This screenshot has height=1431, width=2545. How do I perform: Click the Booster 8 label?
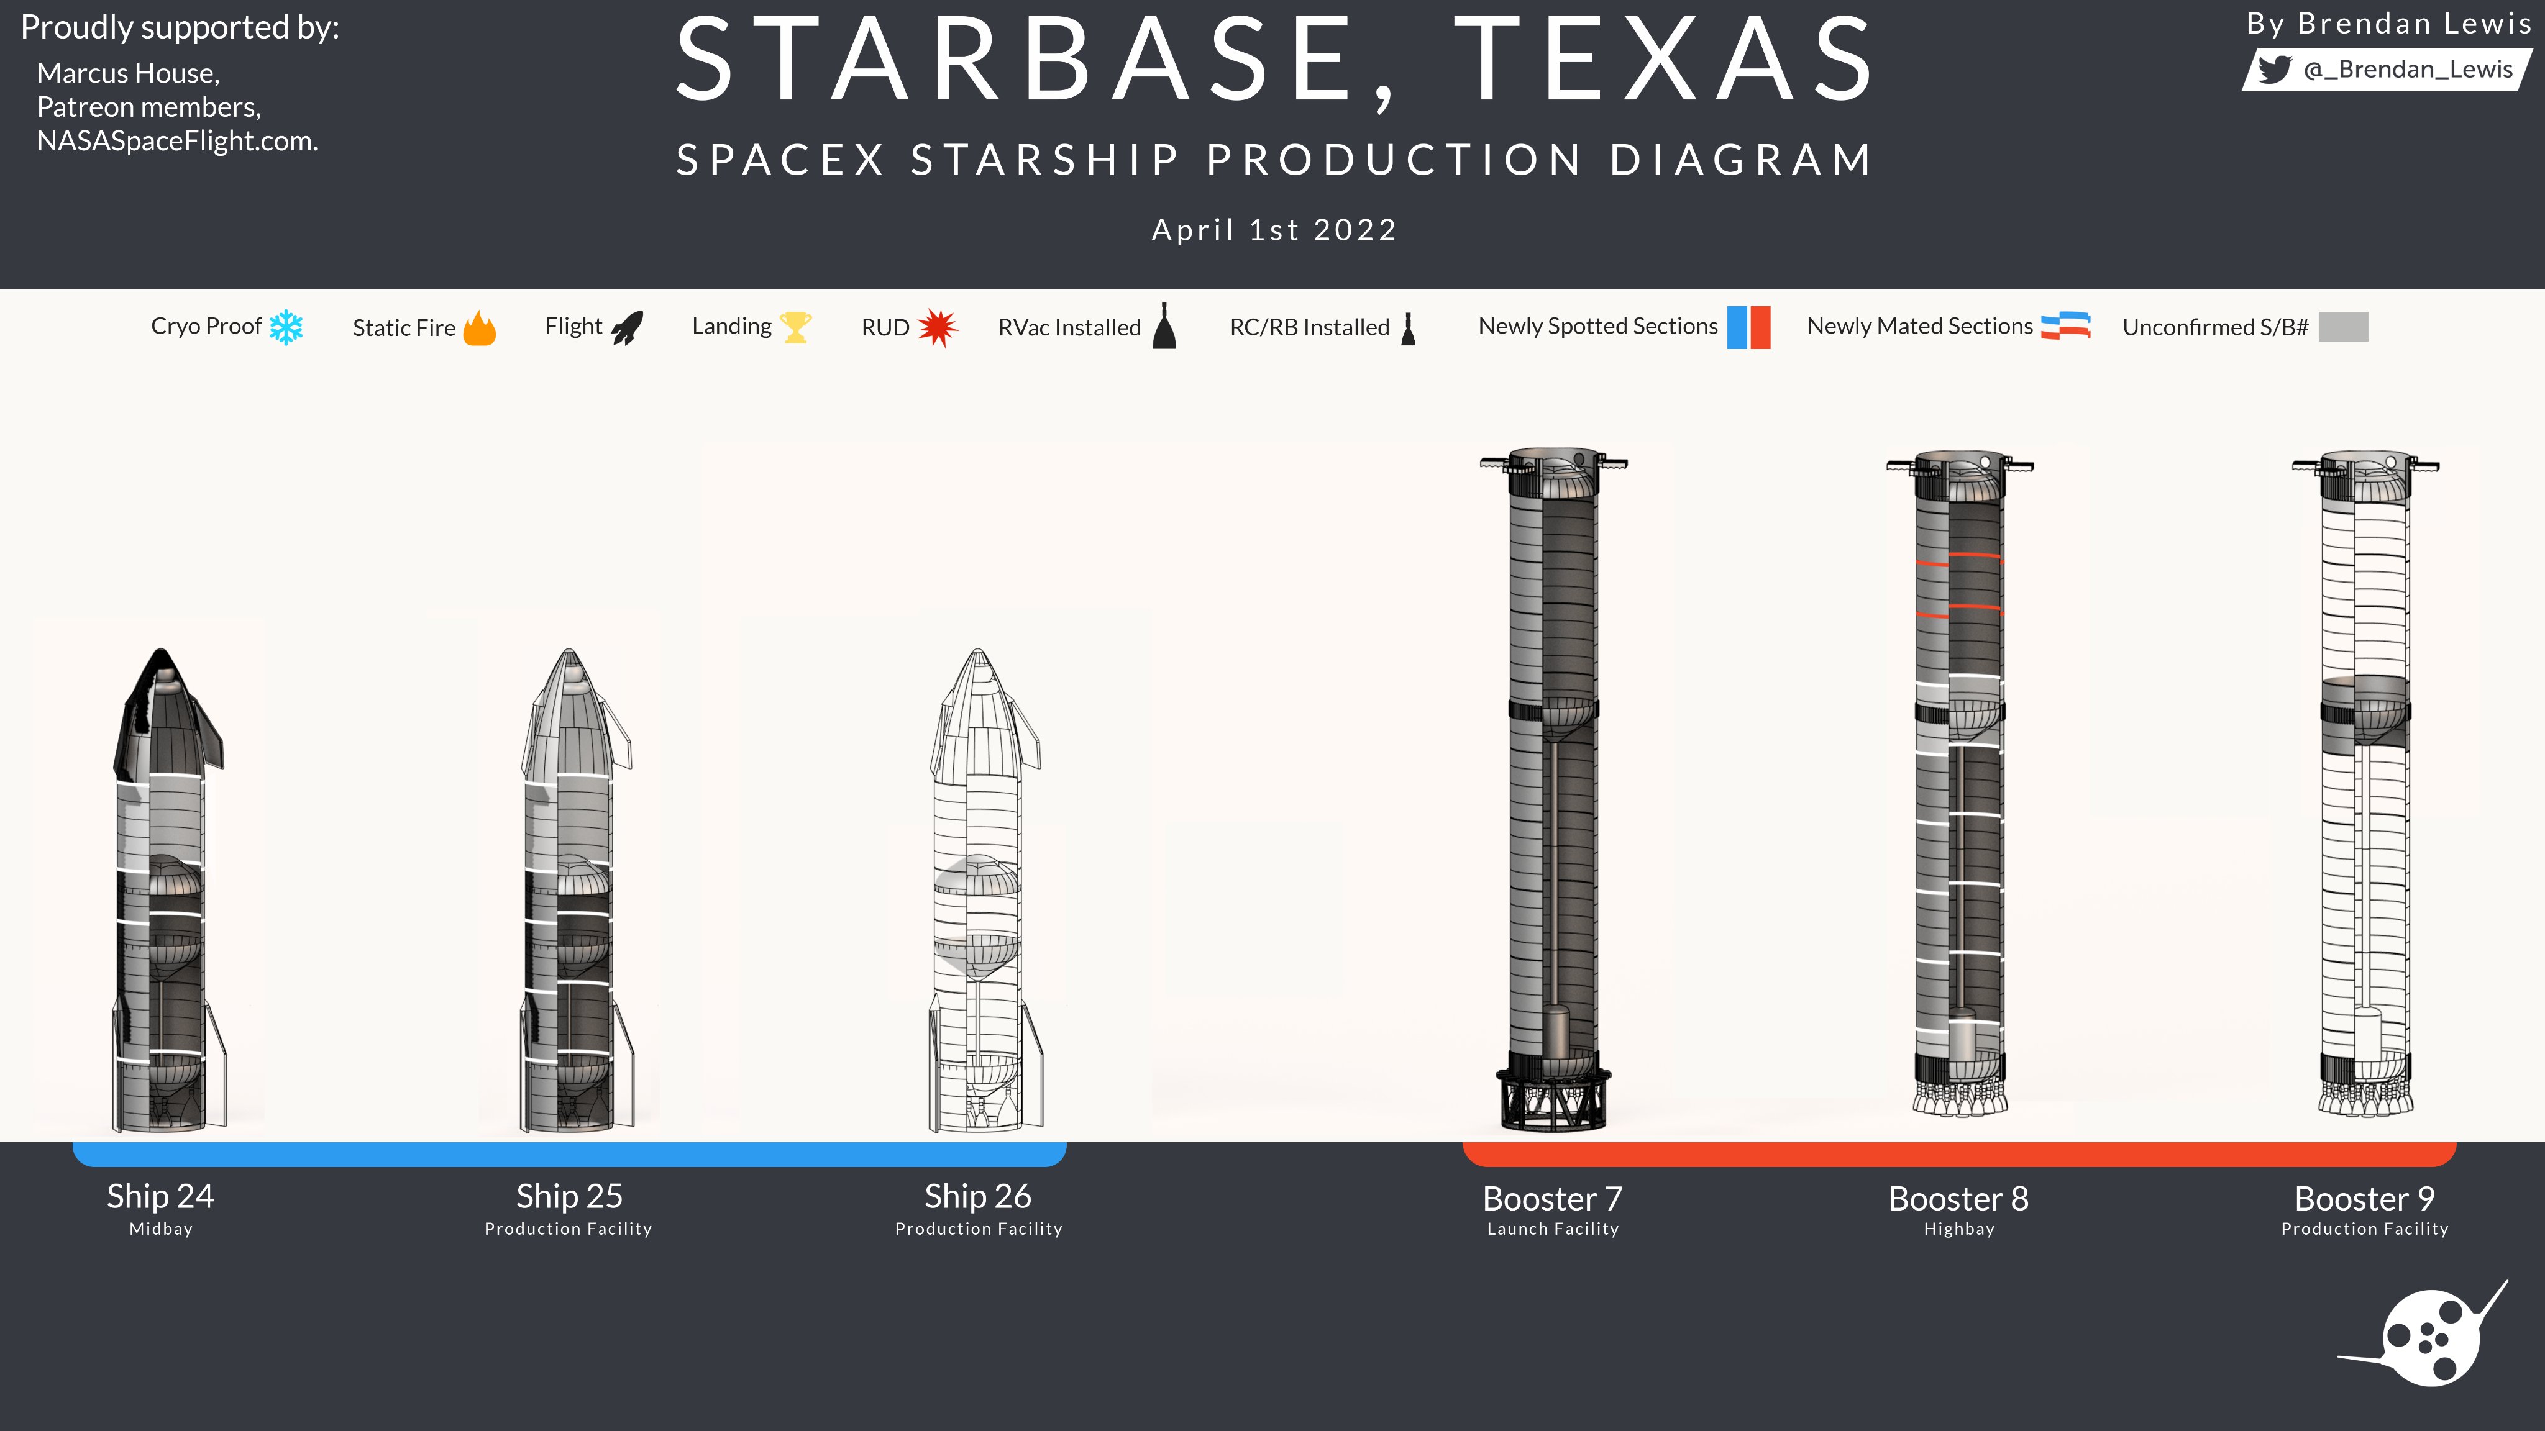1958,1198
